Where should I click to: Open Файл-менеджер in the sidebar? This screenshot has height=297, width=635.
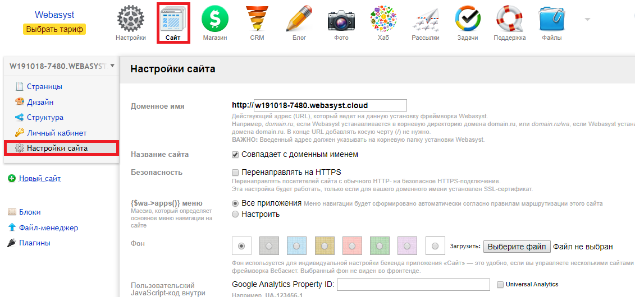coord(49,228)
